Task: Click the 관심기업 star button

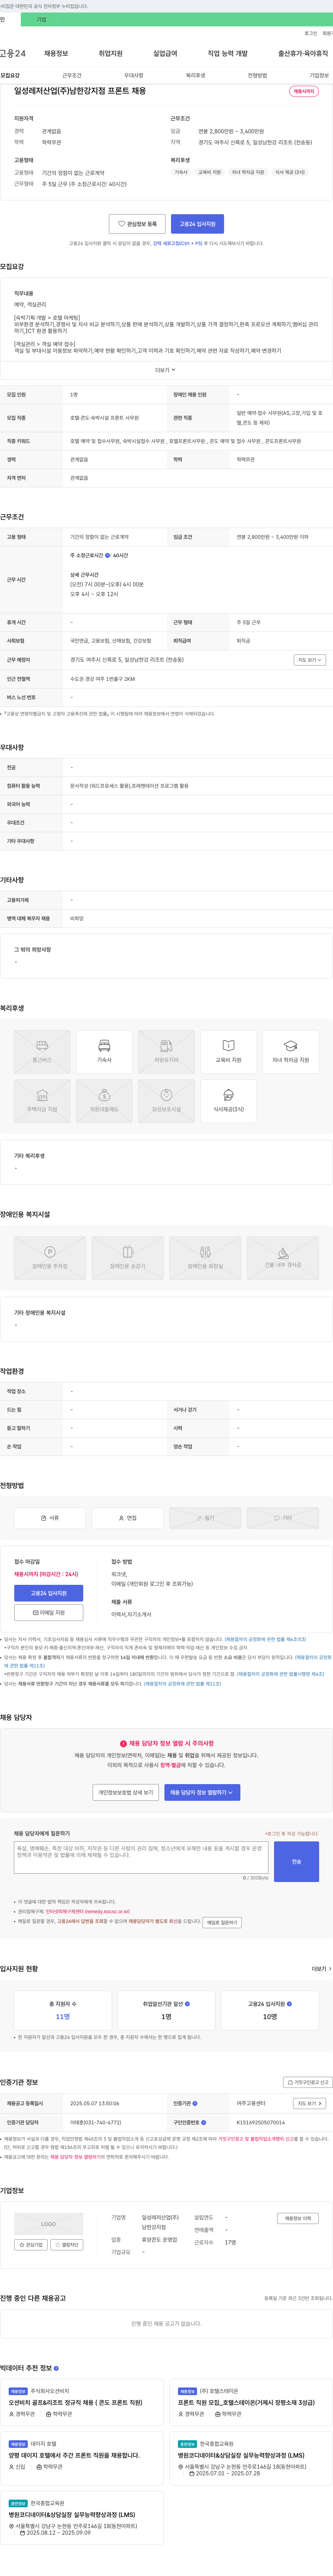Action: pos(31,2245)
